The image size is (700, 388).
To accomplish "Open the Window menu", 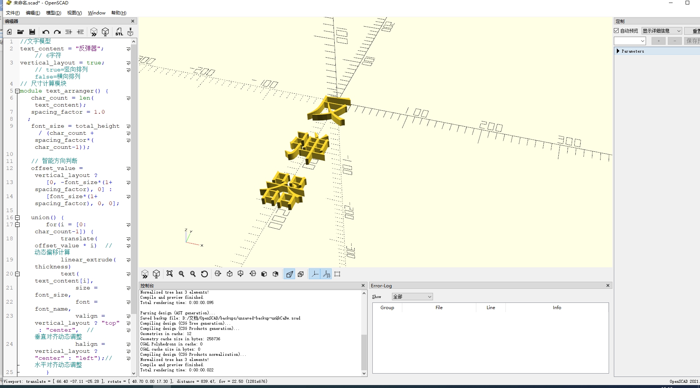I will point(97,13).
